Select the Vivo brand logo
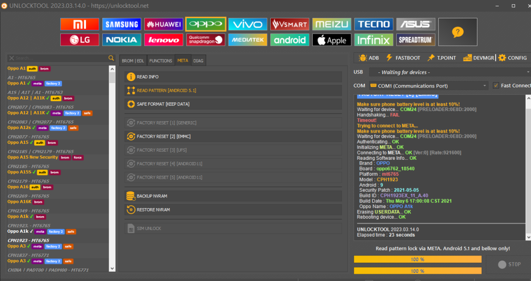This screenshot has height=281, width=531. [248, 24]
